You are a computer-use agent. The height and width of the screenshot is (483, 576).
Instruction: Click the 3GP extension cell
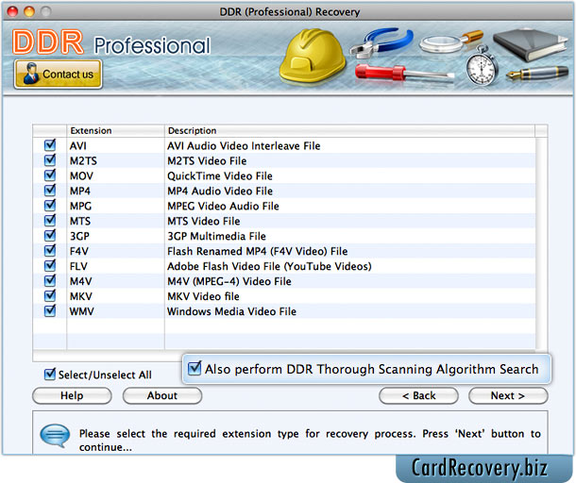115,236
